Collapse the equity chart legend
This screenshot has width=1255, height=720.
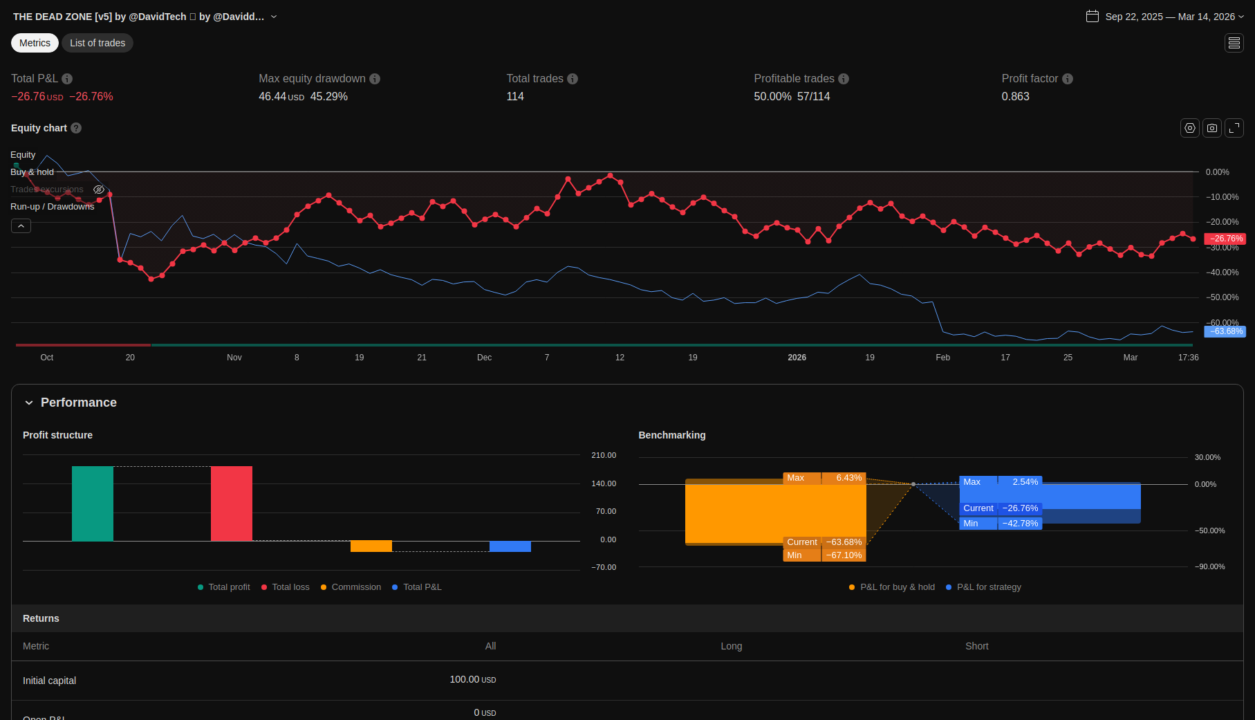(x=21, y=226)
